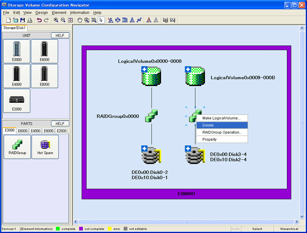Fit the view using the red crosshair icon
This screenshot has height=233, width=307.
coord(70,20)
